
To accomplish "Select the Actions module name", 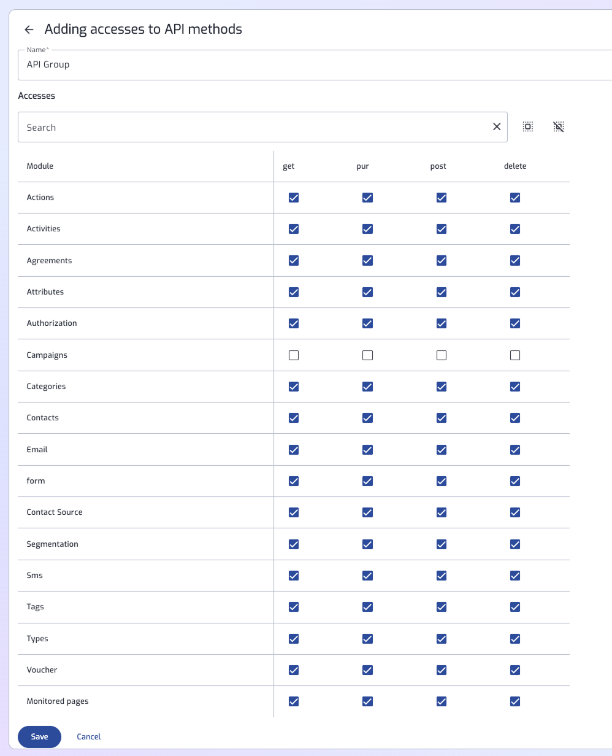I will (x=40, y=198).
